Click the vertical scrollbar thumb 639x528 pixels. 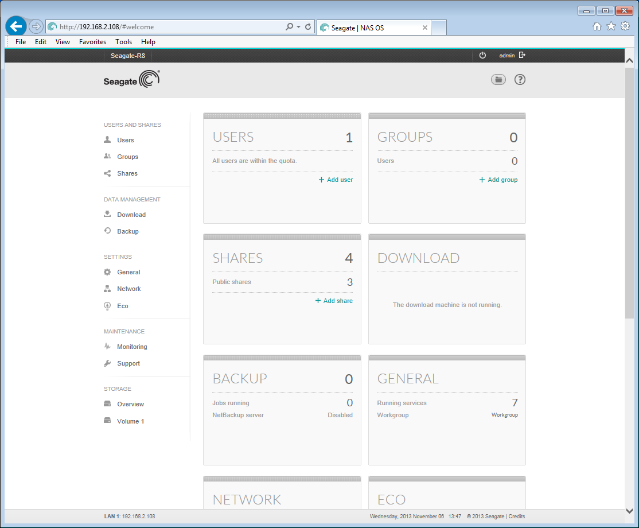point(629,193)
